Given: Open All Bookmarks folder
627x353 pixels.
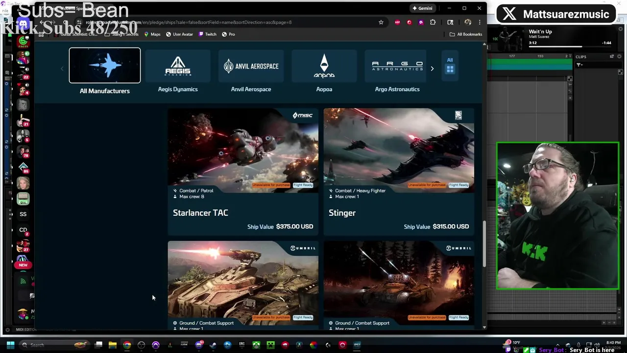Looking at the screenshot, I should [466, 34].
